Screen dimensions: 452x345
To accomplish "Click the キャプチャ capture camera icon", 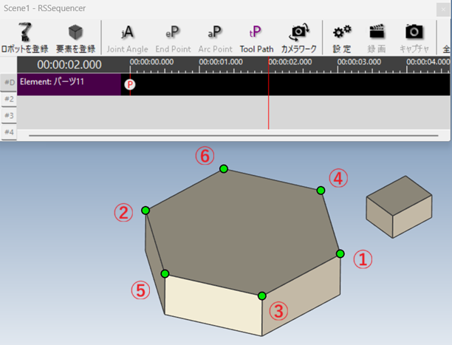I will tap(414, 33).
